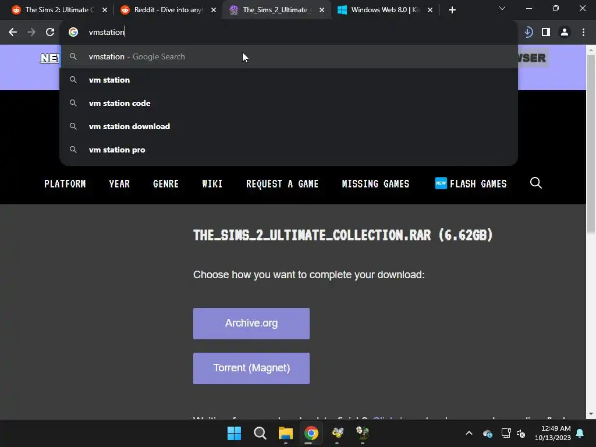Screen dimensions: 596x447
Task: Open Windows taskbar search
Action: click(x=260, y=433)
